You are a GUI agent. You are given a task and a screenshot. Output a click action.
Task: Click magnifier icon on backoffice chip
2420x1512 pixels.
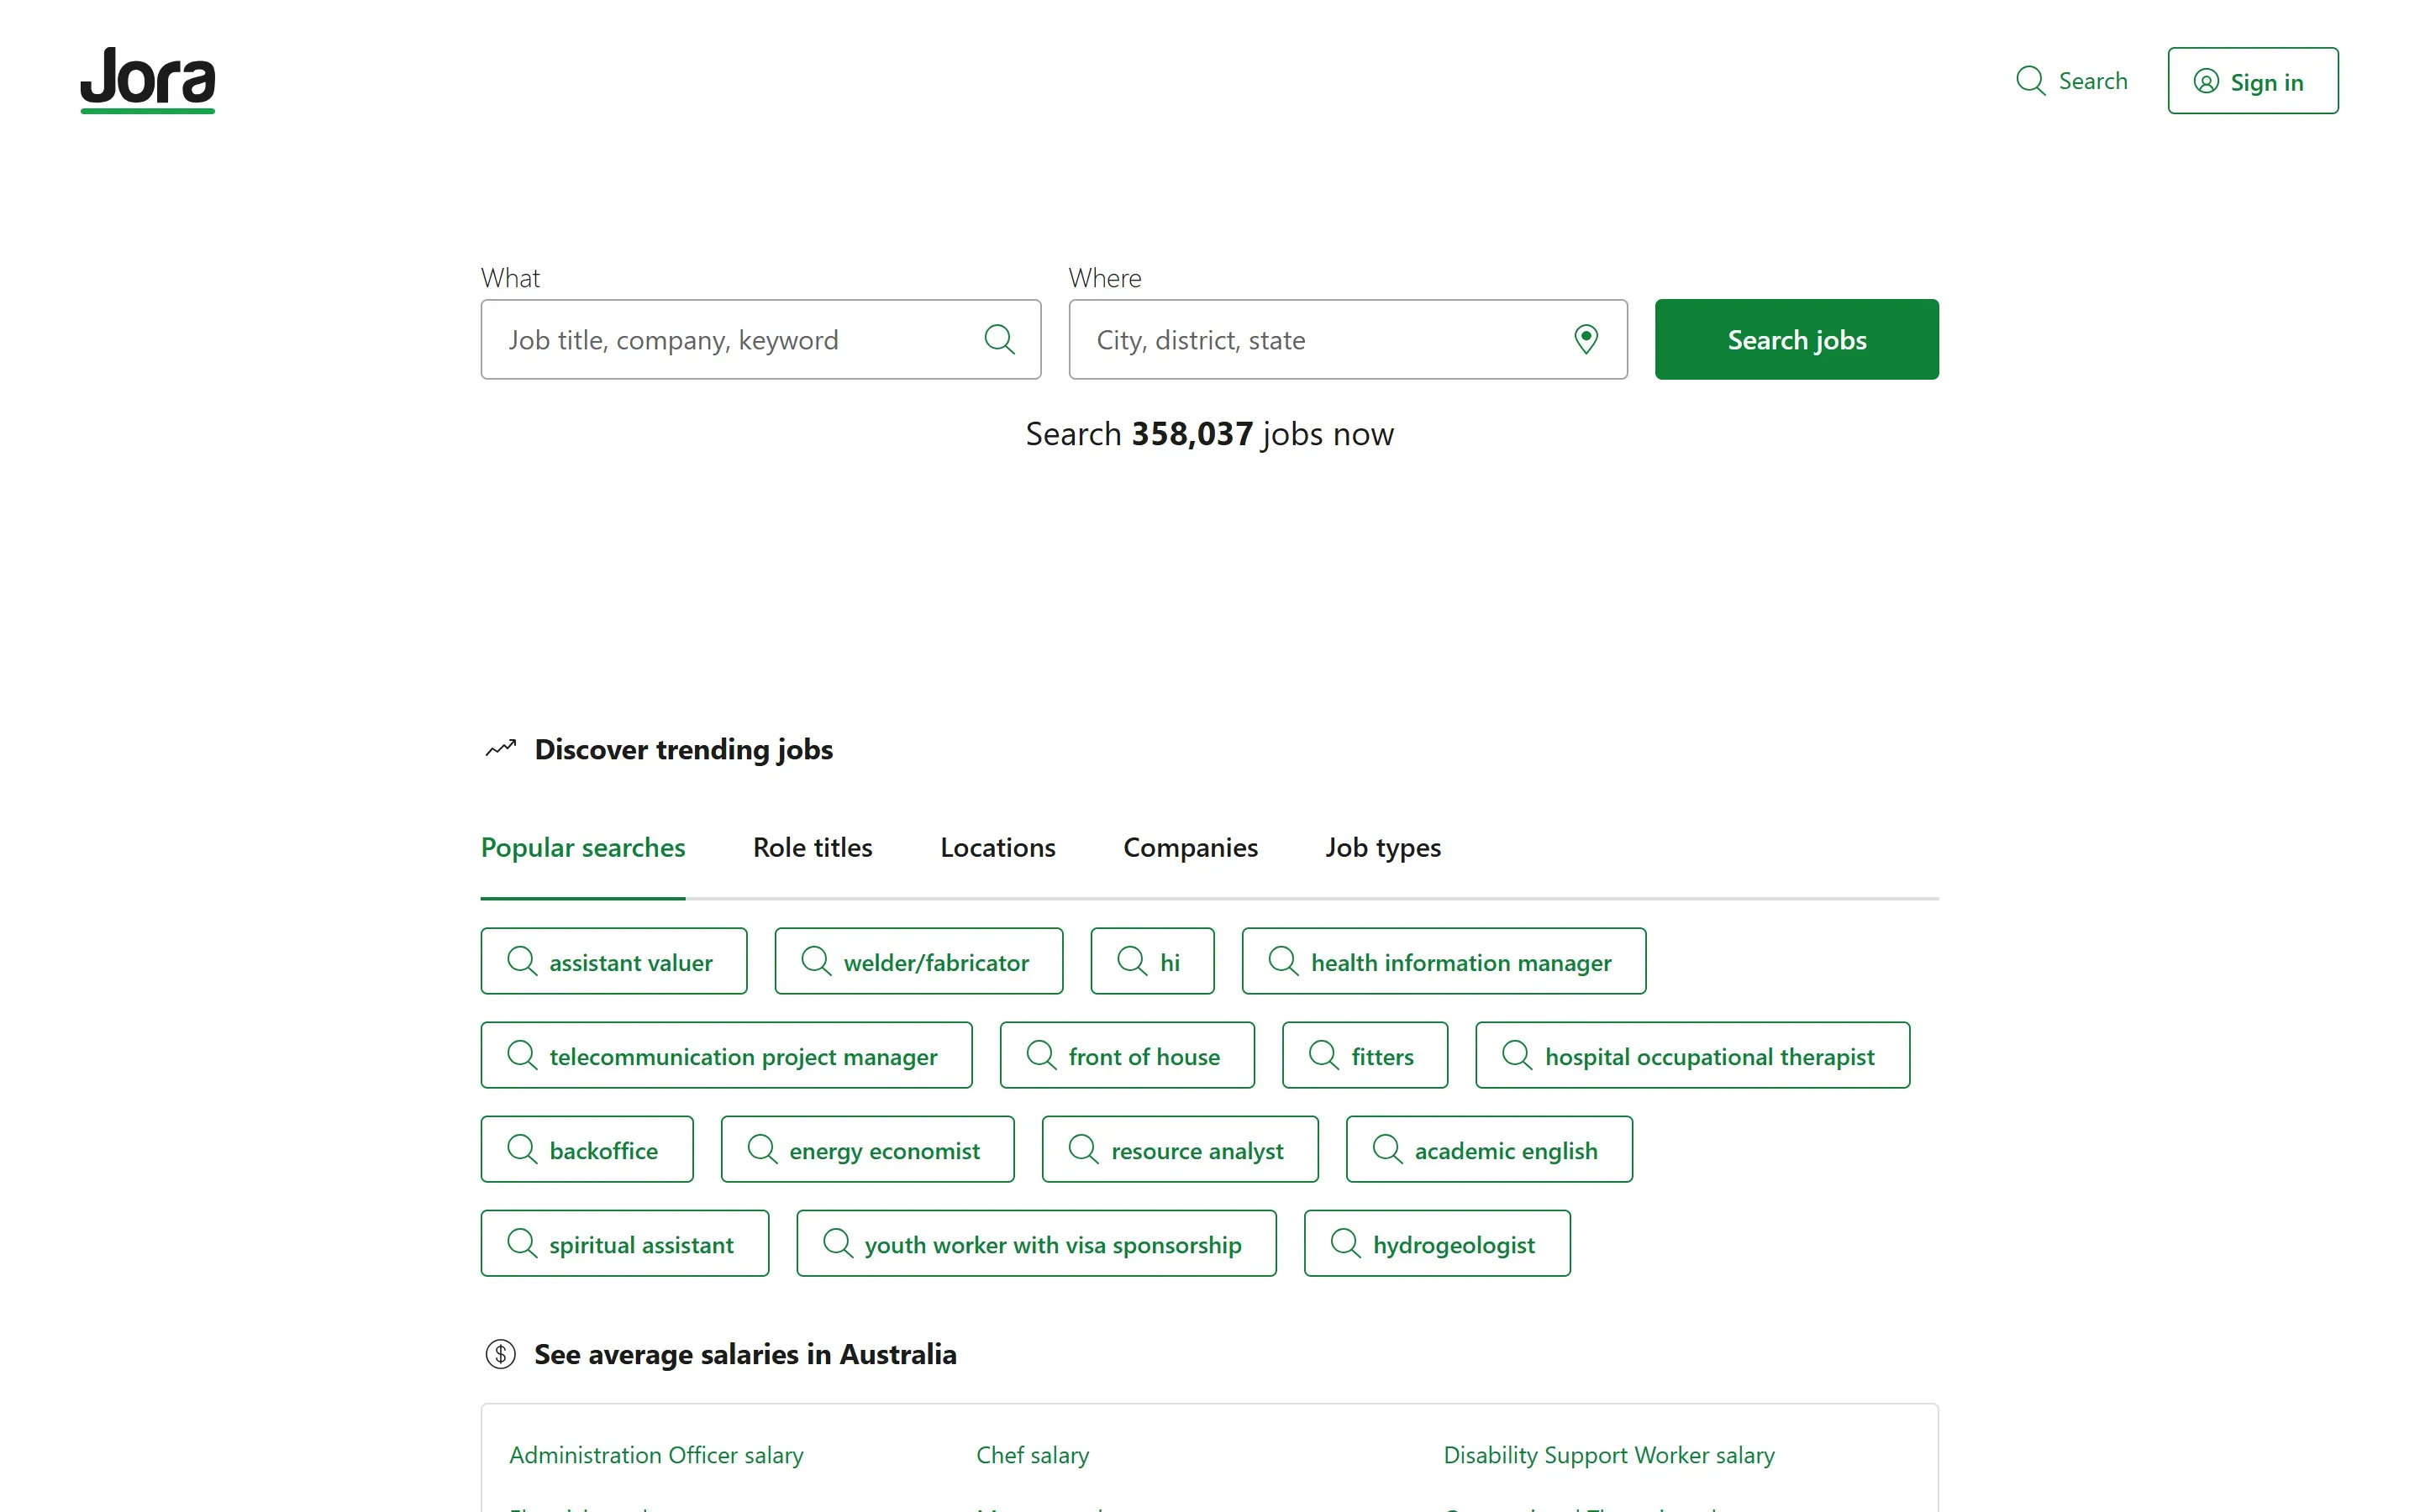[522, 1149]
